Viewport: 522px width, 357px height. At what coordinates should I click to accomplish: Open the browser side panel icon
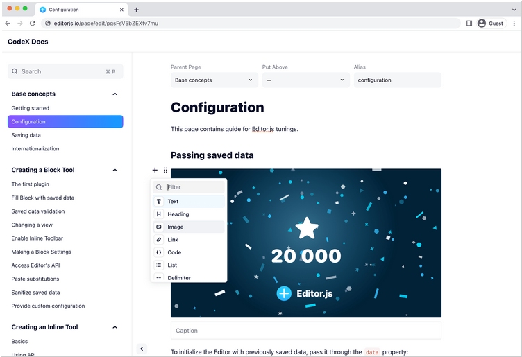(x=469, y=24)
